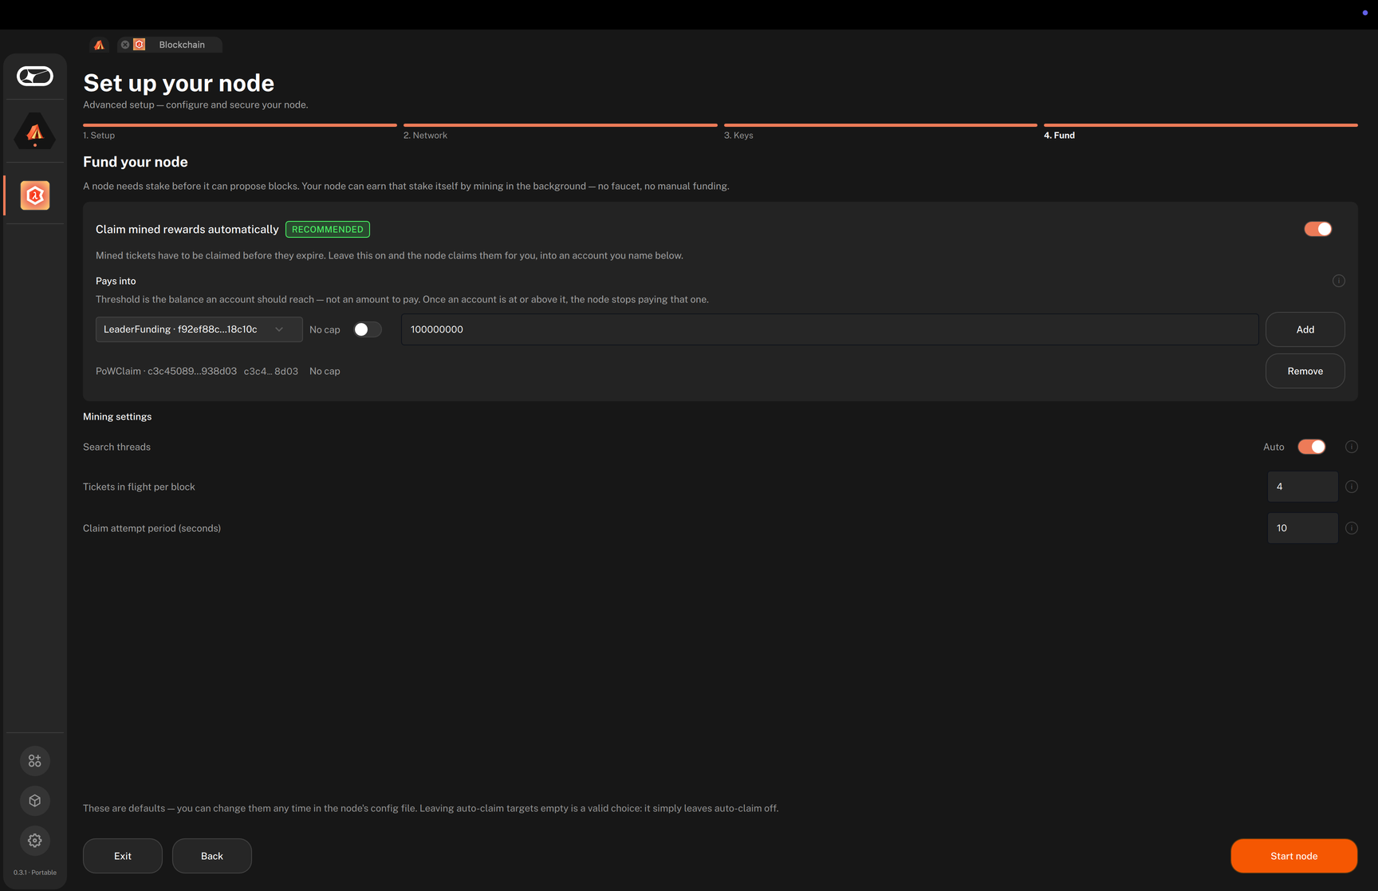Image resolution: width=1378 pixels, height=891 pixels.
Task: Focus the threshold field showing 100000000
Action: [830, 329]
